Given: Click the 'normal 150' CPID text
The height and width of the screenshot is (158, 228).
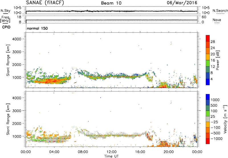Looking at the screenshot, I should 37,28.
